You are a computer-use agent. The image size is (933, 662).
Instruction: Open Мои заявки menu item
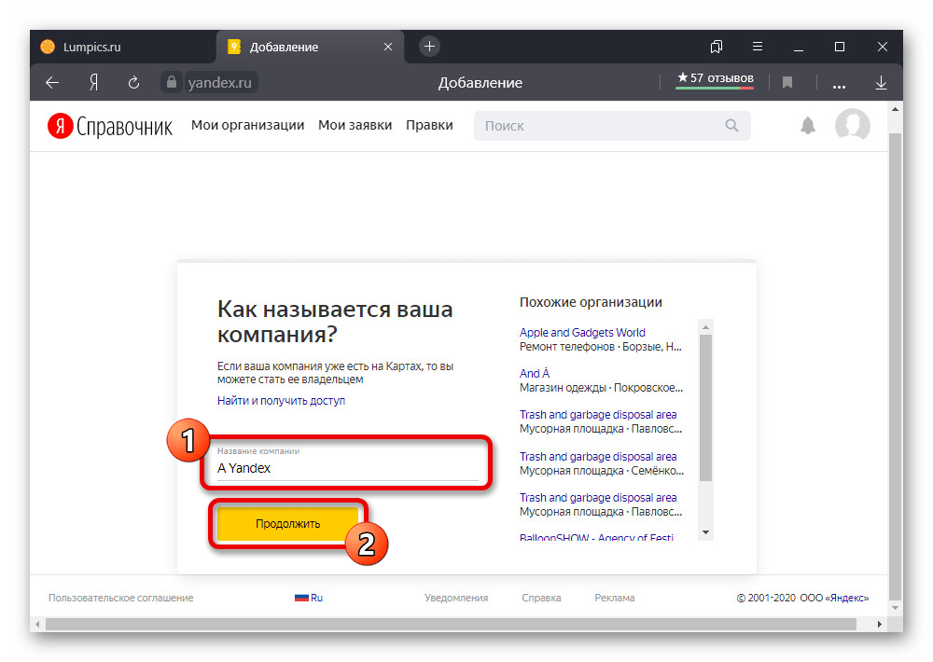click(x=355, y=126)
